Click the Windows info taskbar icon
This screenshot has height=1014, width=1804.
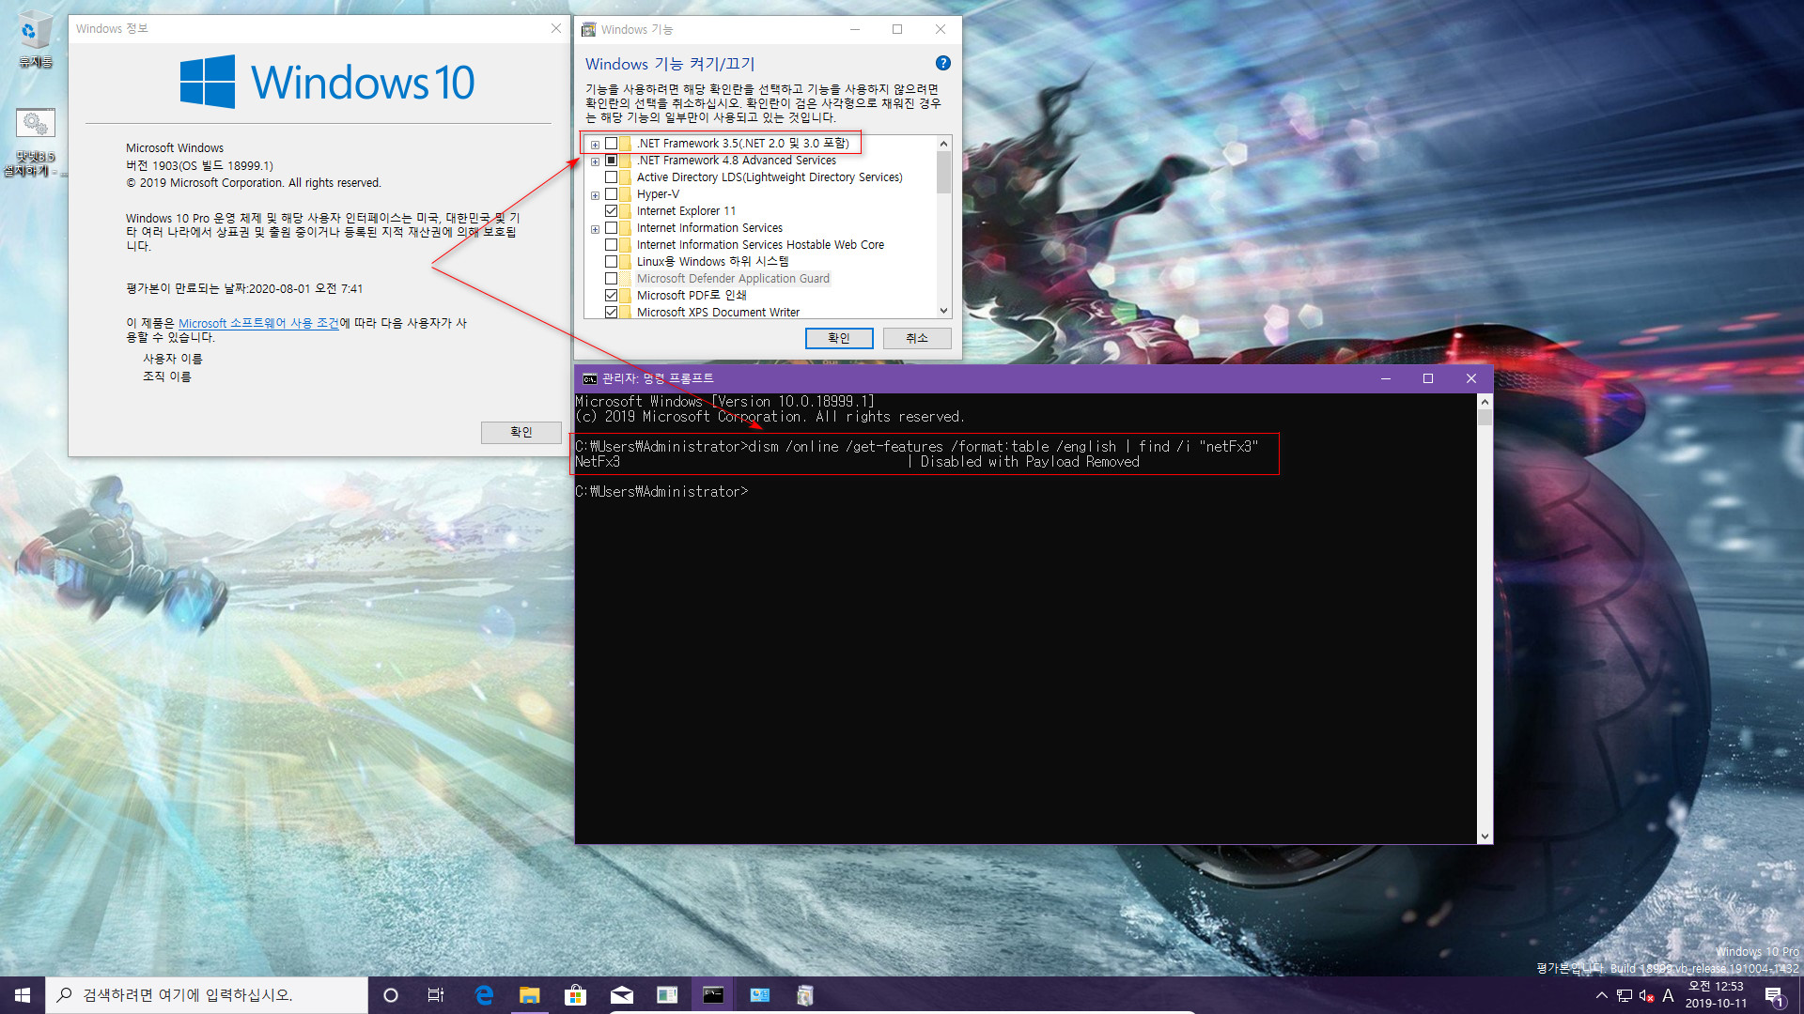click(759, 995)
